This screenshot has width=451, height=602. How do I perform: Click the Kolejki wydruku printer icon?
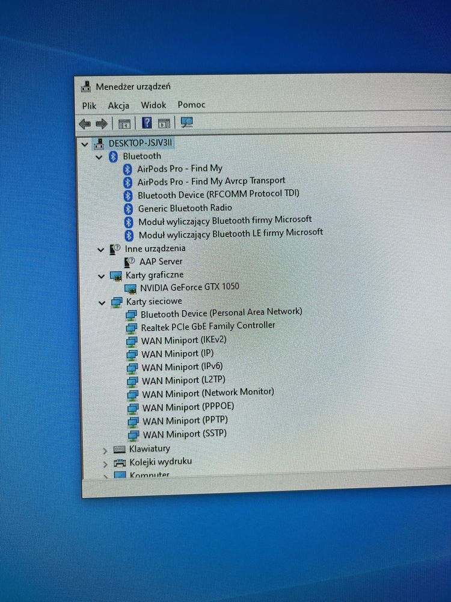120,463
